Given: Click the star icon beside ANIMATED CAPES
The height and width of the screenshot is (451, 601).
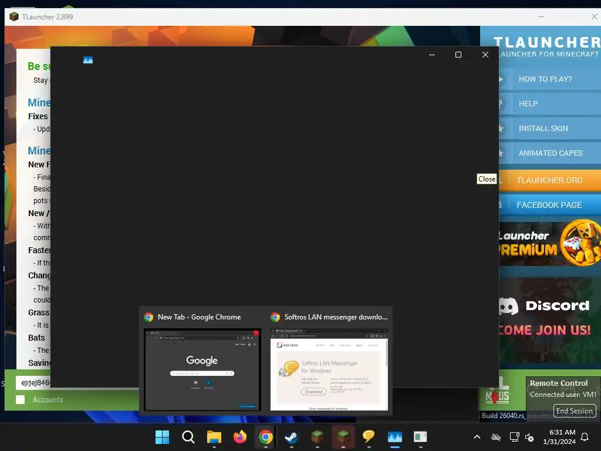Looking at the screenshot, I should tap(501, 153).
